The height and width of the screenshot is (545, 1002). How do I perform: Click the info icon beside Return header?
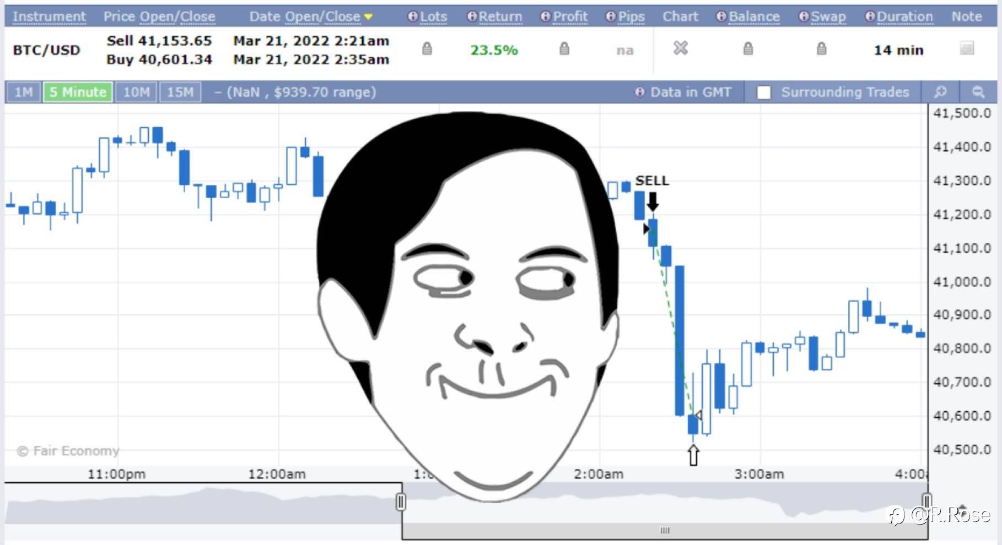coord(472,17)
